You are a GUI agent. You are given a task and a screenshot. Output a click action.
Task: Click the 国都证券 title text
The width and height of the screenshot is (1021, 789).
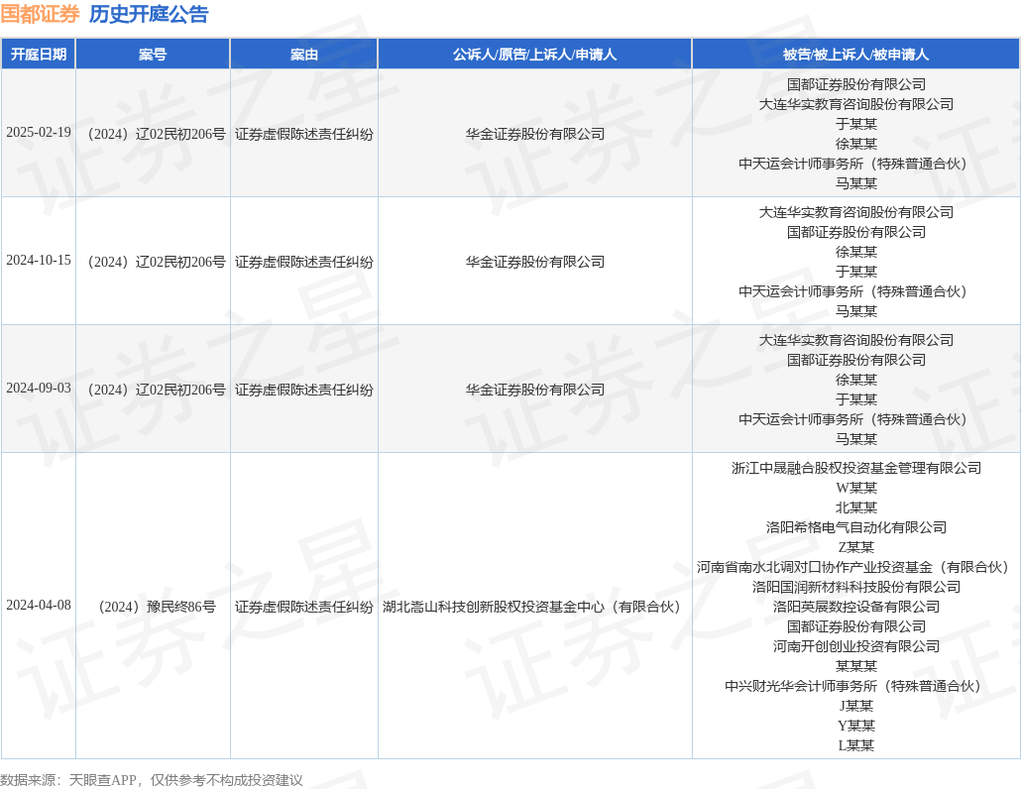(x=41, y=14)
